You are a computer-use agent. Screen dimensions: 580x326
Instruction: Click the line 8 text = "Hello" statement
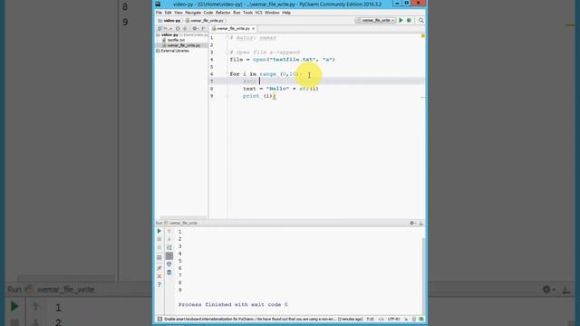click(281, 89)
